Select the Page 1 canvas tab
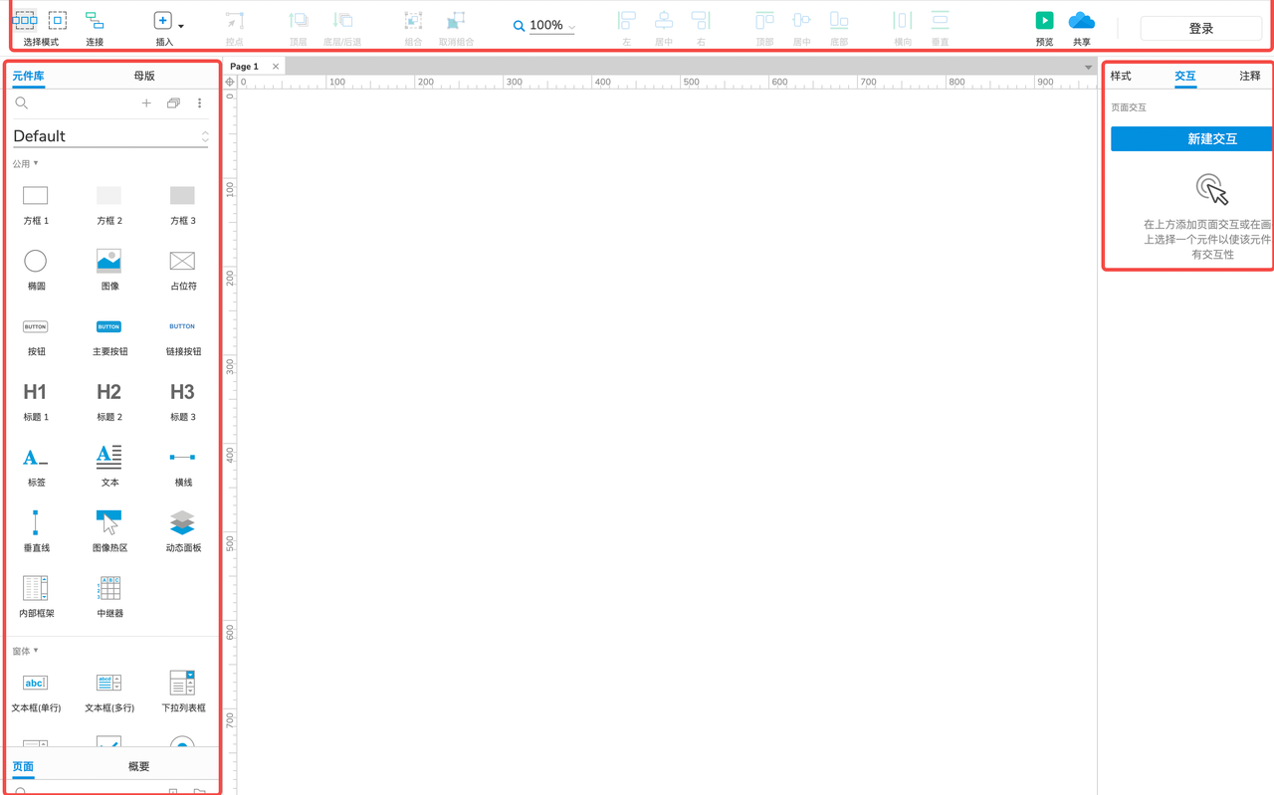 click(245, 67)
